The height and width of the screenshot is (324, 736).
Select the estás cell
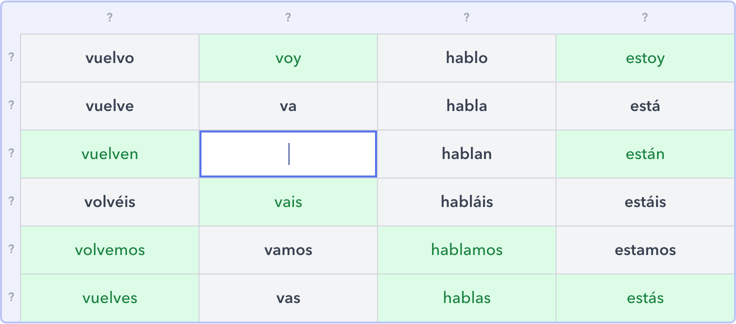(x=645, y=297)
